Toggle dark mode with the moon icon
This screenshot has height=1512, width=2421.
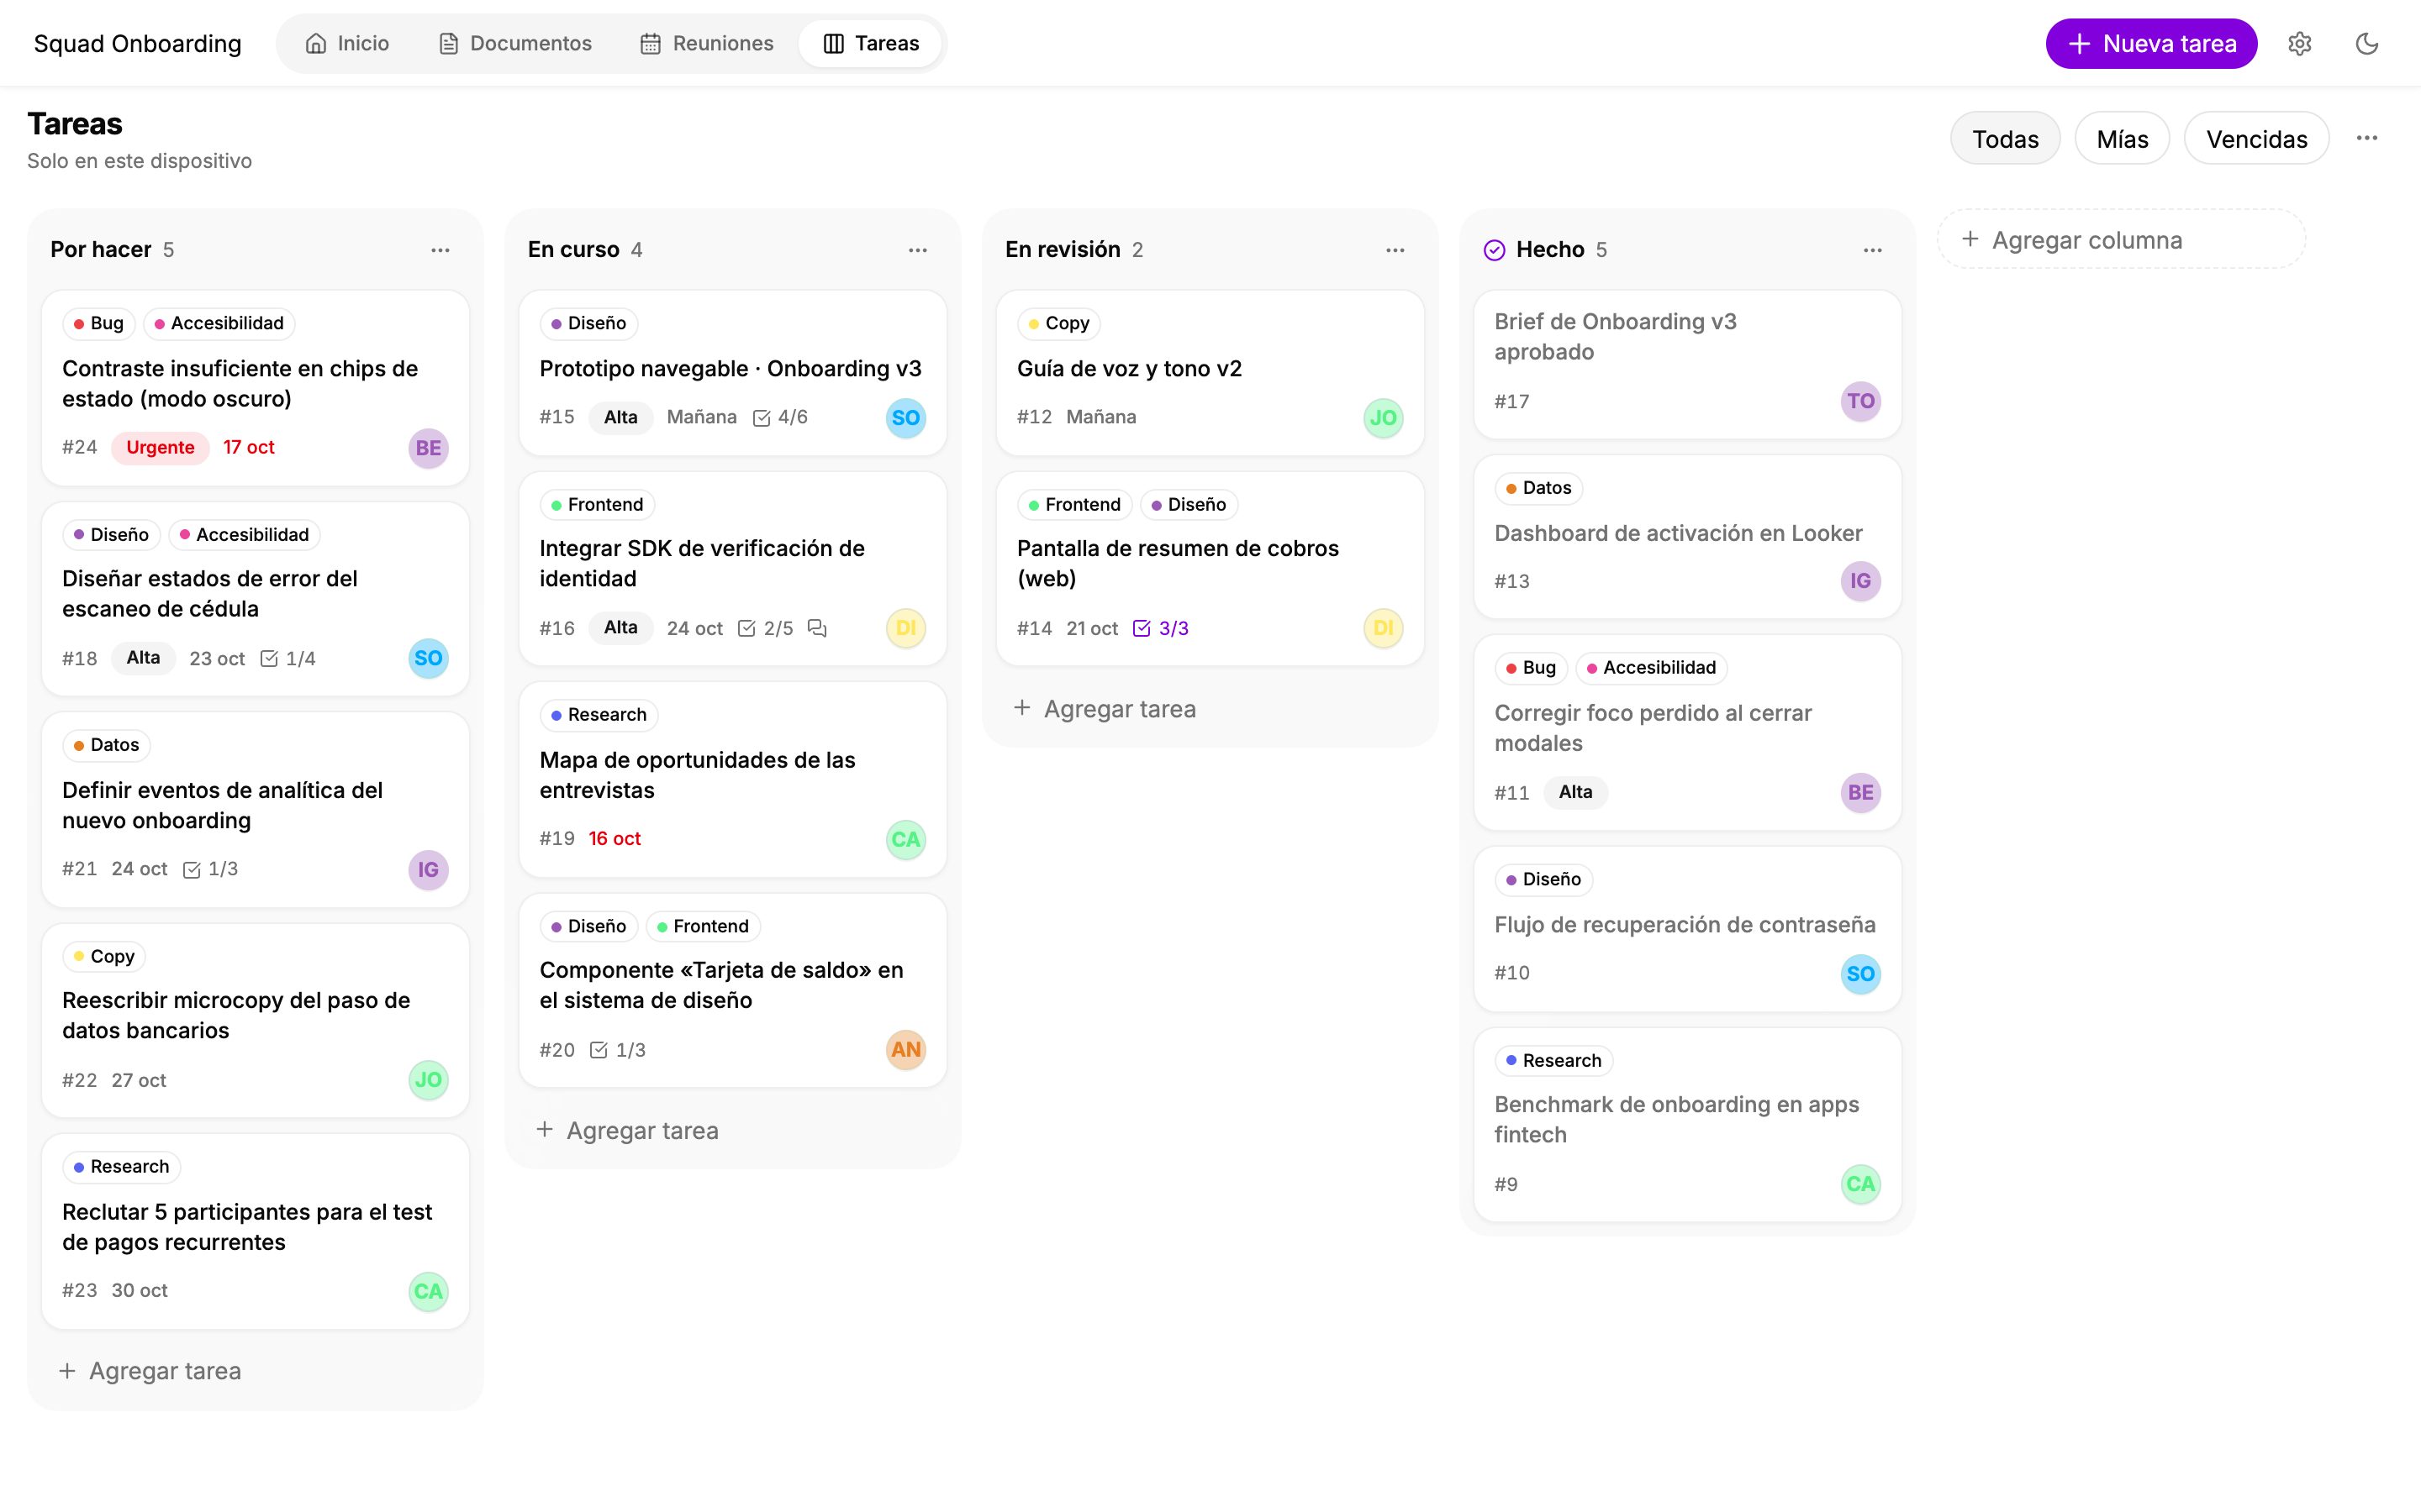[2366, 43]
